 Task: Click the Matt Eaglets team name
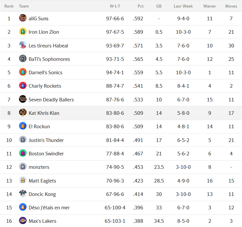[42, 181]
